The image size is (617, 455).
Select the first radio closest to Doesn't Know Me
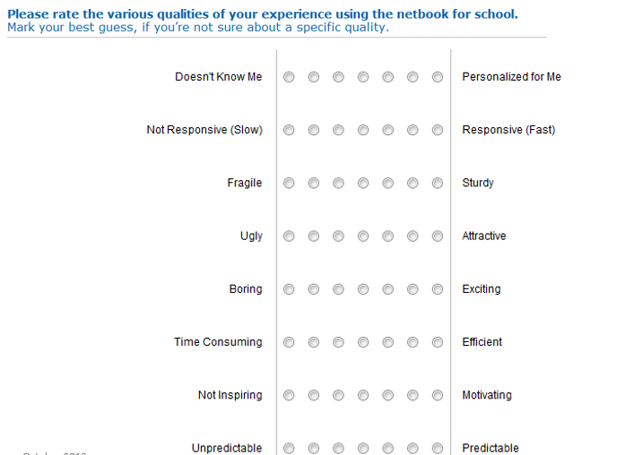click(x=289, y=77)
